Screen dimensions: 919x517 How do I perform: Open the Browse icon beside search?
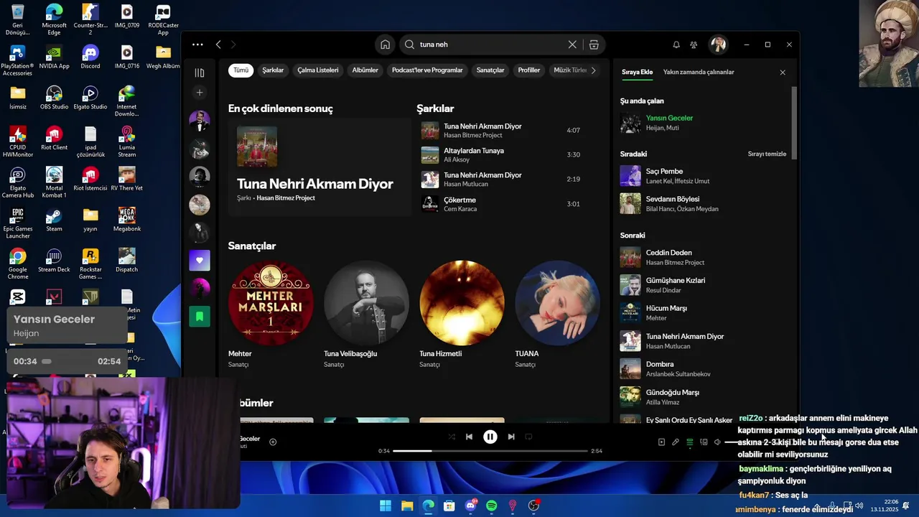point(594,45)
